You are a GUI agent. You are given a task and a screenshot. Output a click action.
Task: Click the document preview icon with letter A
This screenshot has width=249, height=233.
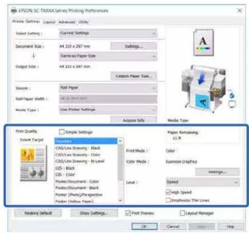[203, 43]
